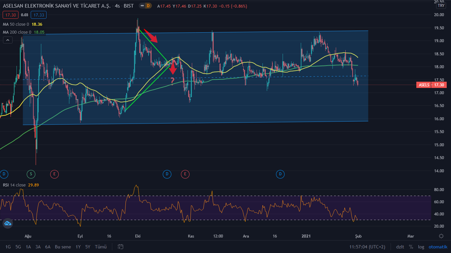Select the 5G time range

click(18, 247)
